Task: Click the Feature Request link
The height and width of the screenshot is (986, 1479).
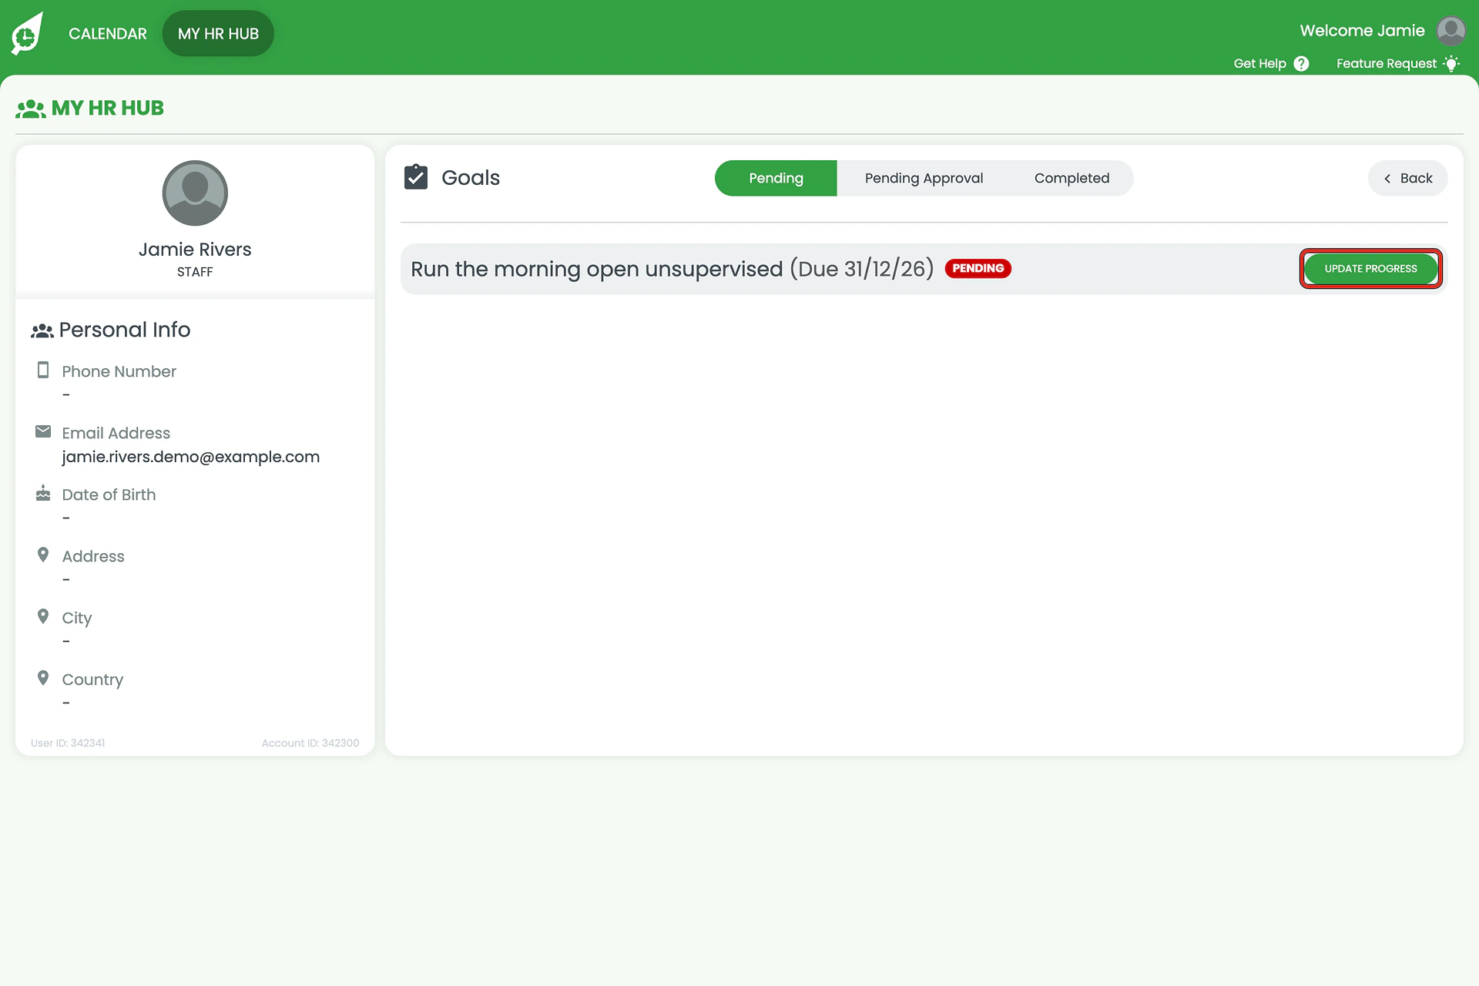Action: (x=1386, y=63)
